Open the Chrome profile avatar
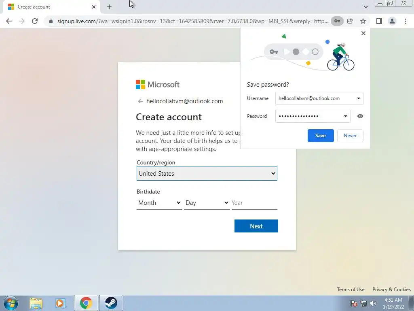This screenshot has width=414, height=311. point(392,21)
